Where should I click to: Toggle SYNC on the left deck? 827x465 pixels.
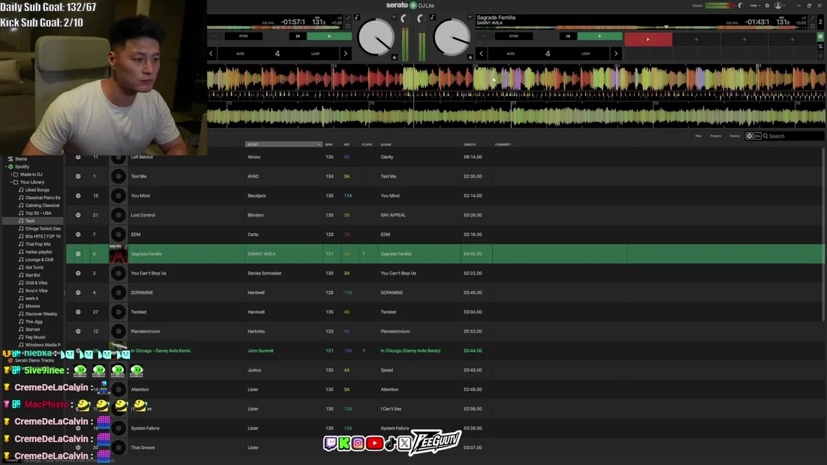(244, 36)
